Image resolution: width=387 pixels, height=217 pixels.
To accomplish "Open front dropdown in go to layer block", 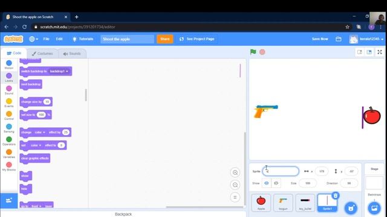I will pyautogui.click(x=36, y=206).
